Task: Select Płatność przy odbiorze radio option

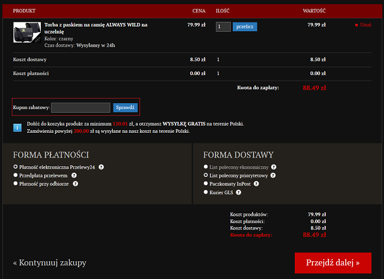Action: 15,183
